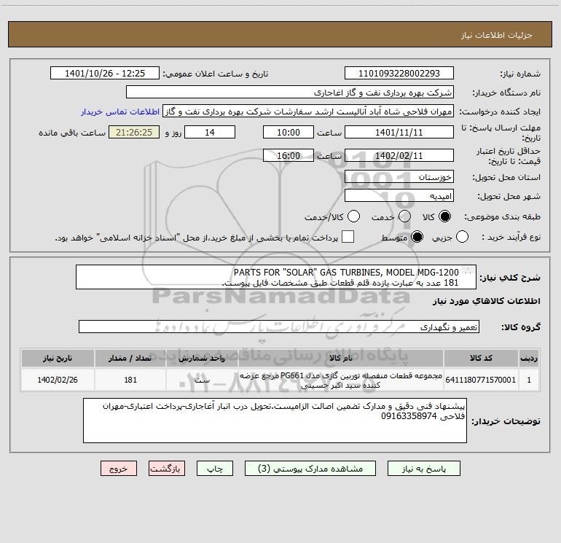This screenshot has height=543, width=561.
Task: Click the buyer organization name field
Action: 290,93
